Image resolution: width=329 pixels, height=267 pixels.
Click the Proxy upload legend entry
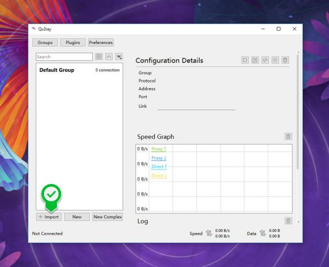click(159, 149)
